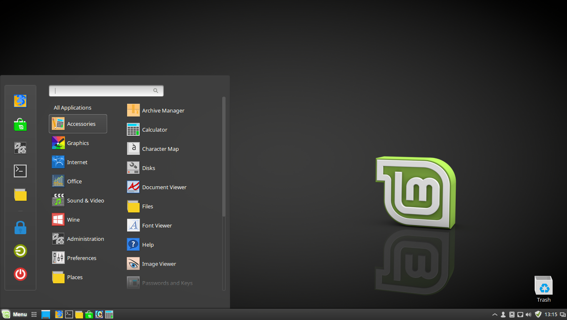Viewport: 567px width, 320px height.
Task: Open Terminal from the panel launcher
Action: point(69,315)
